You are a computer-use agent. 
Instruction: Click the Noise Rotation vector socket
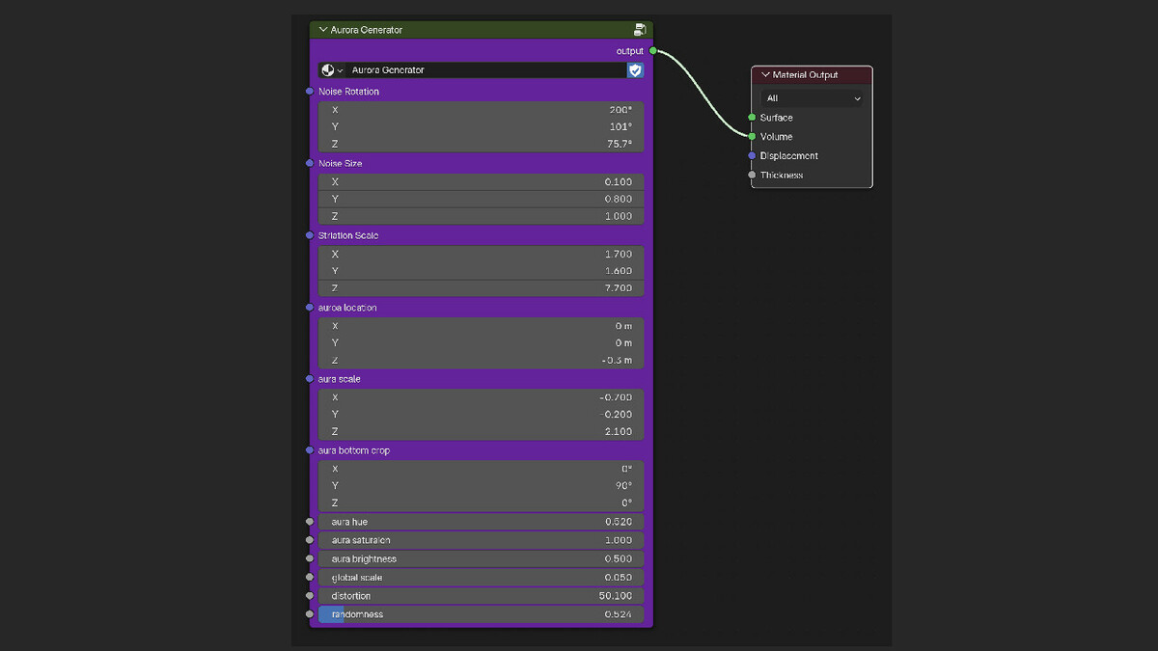pyautogui.click(x=310, y=92)
